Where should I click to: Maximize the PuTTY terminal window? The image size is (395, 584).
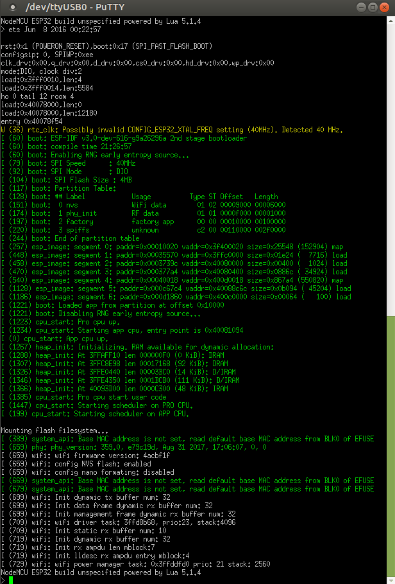click(373, 7)
